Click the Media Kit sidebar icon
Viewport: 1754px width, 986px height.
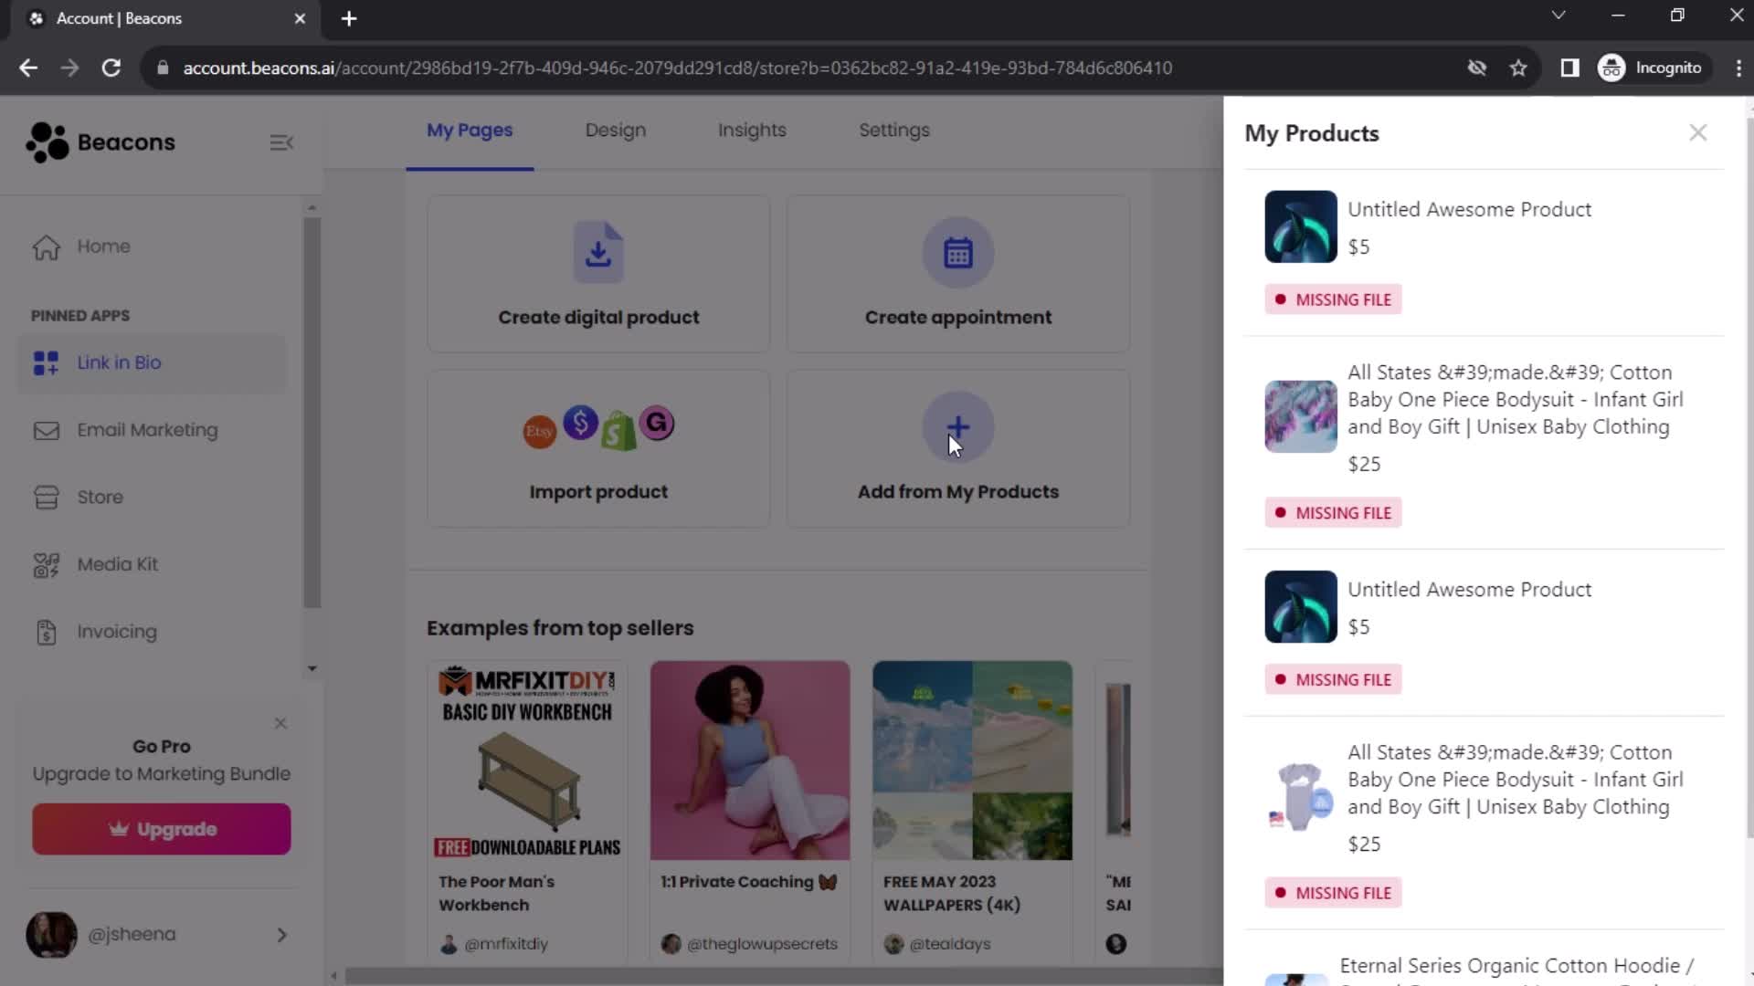[45, 563]
